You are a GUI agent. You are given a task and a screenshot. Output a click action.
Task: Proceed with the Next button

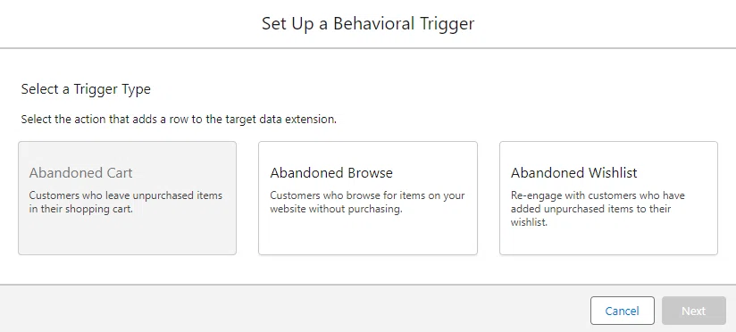[694, 311]
